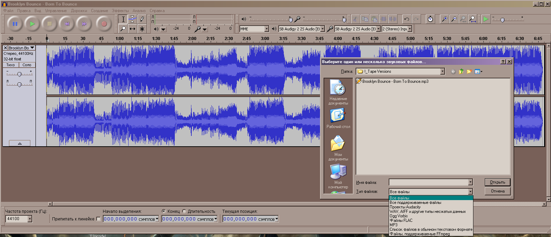
Task: Open the project rate 44100 dropdown
Action: point(30,219)
